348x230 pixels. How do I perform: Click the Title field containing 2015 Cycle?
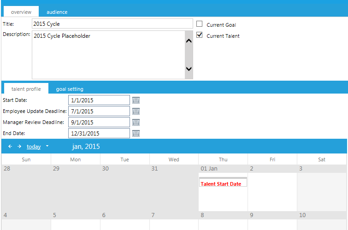pos(112,24)
